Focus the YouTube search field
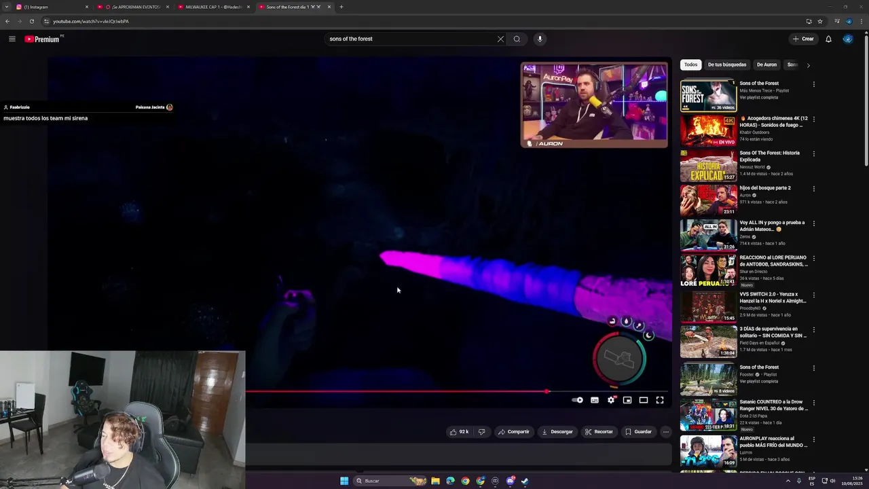The width and height of the screenshot is (869, 489). [411, 39]
